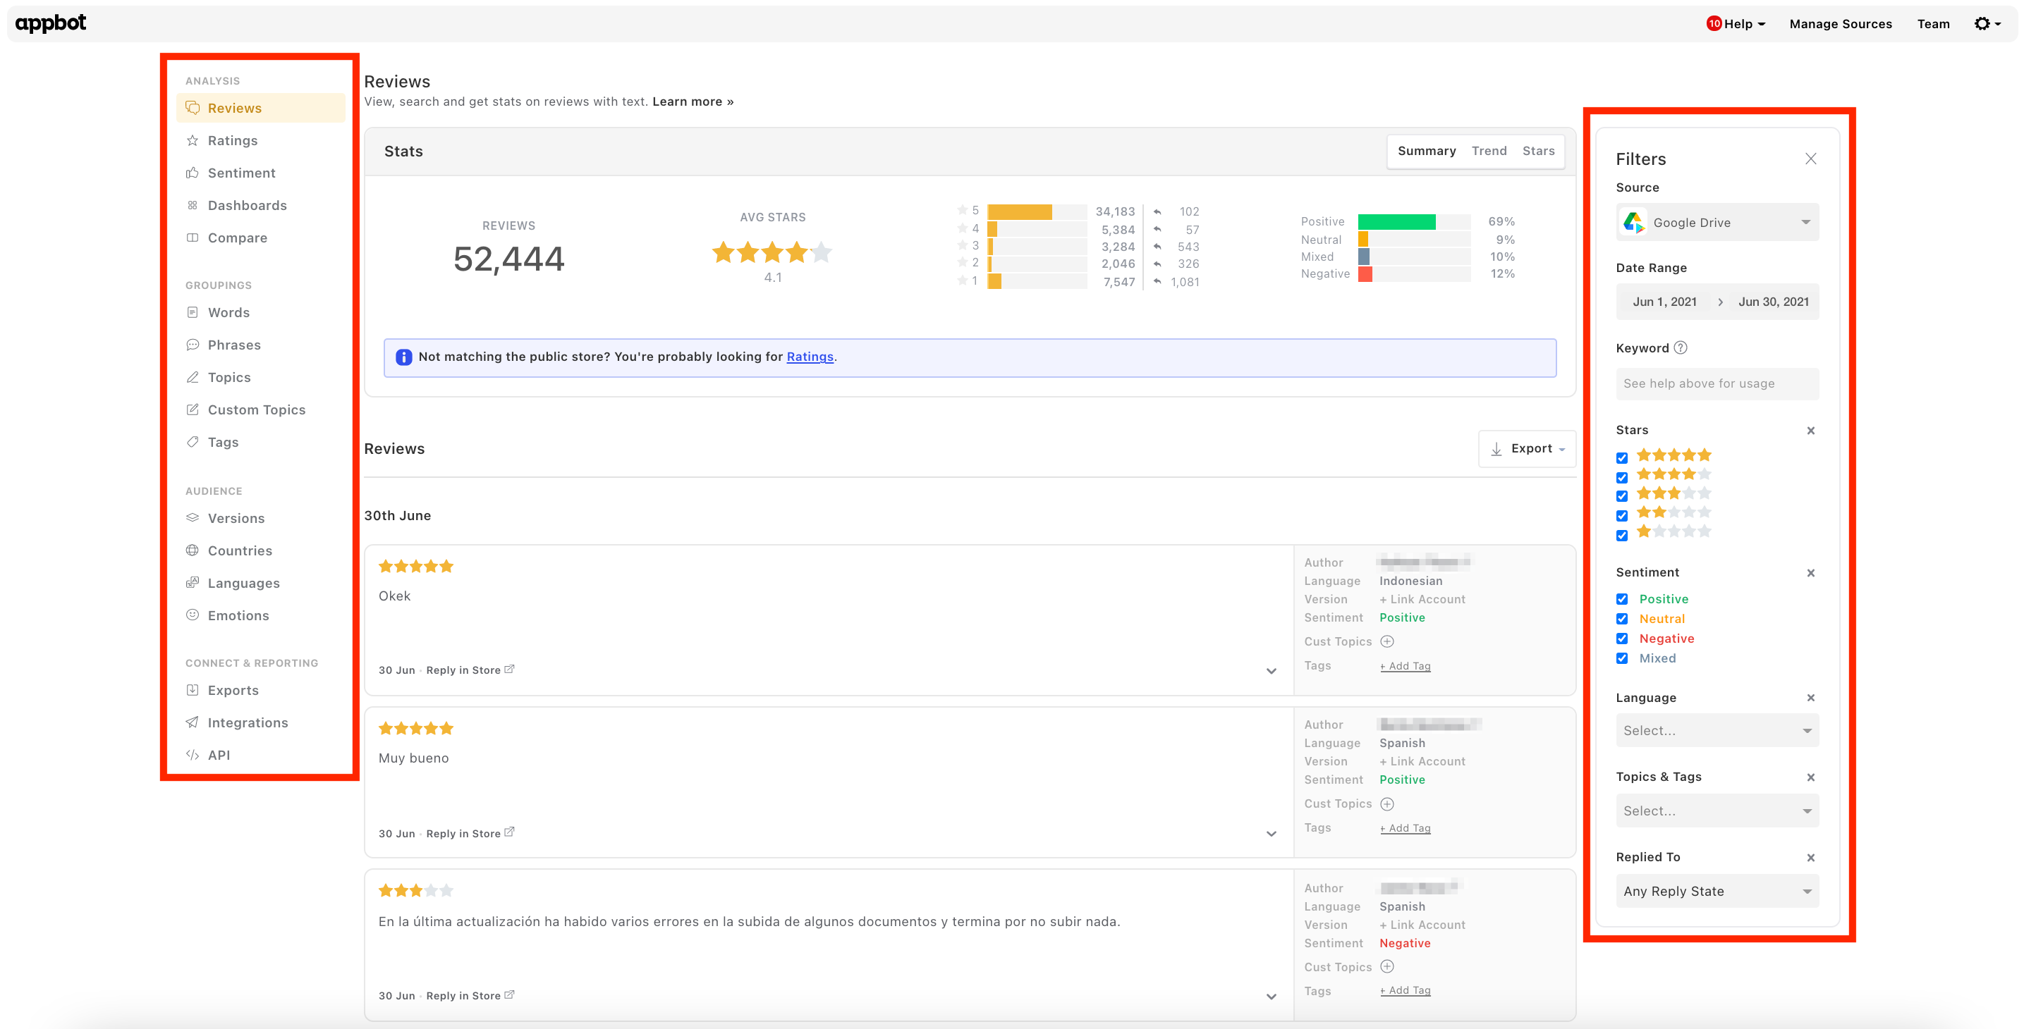
Task: Open Sentiment via the thumbs-up icon
Action: click(193, 173)
